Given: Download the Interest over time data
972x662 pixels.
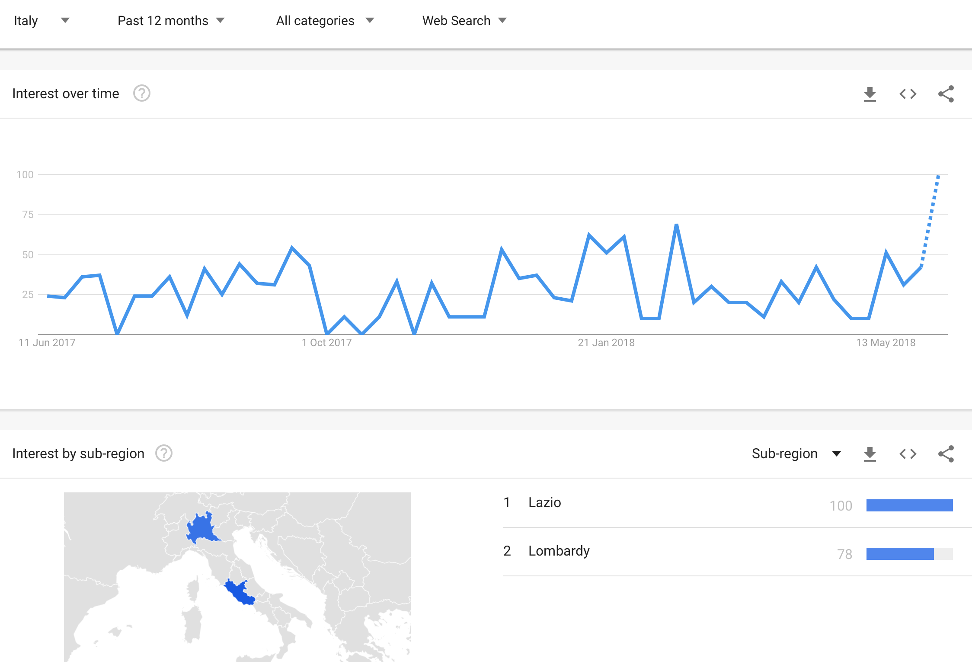Looking at the screenshot, I should [870, 94].
